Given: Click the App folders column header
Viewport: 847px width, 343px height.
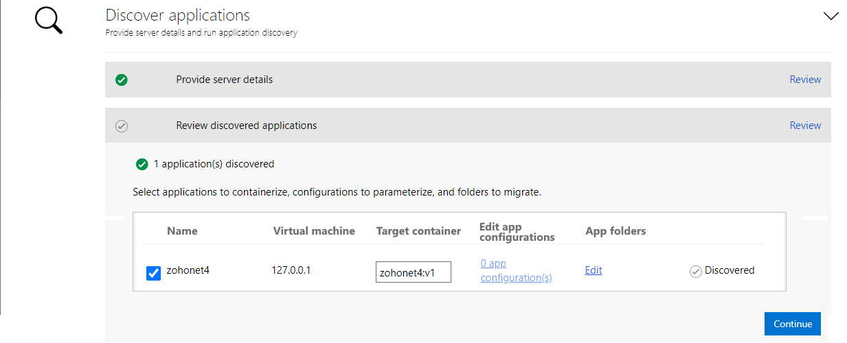Looking at the screenshot, I should pos(616,231).
